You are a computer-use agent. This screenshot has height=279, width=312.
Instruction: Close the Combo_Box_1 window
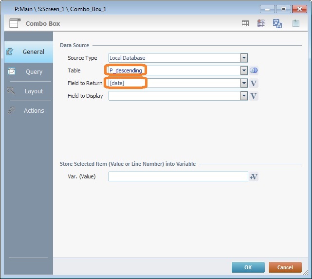coord(299,9)
